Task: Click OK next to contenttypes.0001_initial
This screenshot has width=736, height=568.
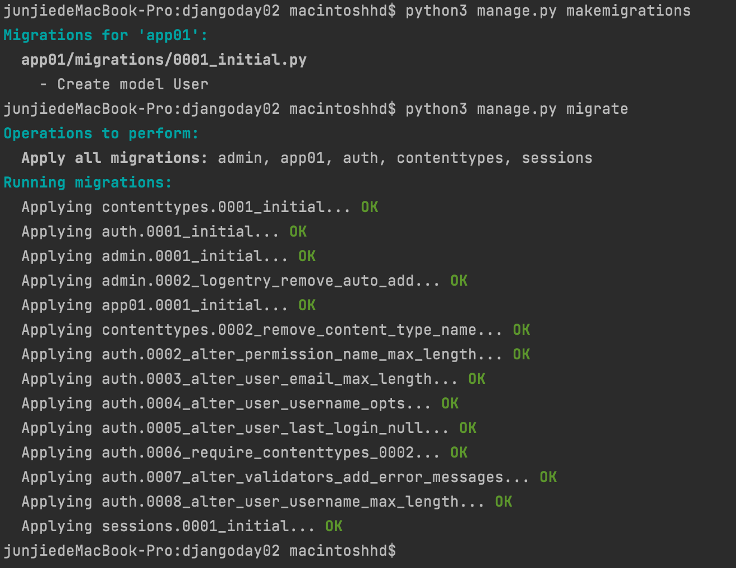Action: click(370, 207)
